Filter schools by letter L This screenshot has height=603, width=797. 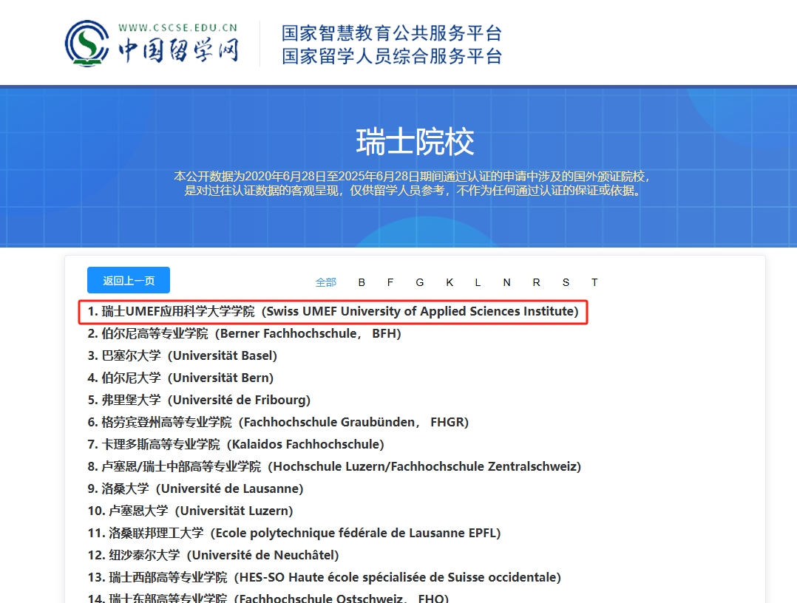point(478,282)
